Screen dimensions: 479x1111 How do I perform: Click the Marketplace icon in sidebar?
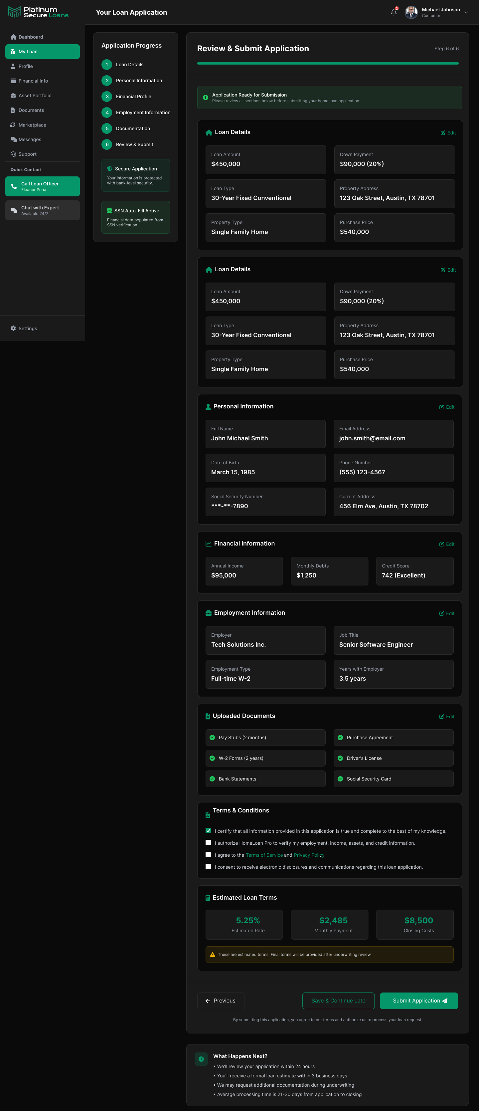[13, 125]
